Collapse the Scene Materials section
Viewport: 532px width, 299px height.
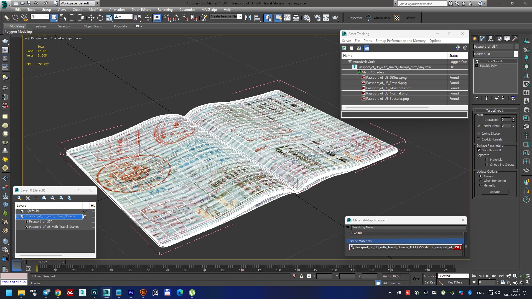(348, 241)
